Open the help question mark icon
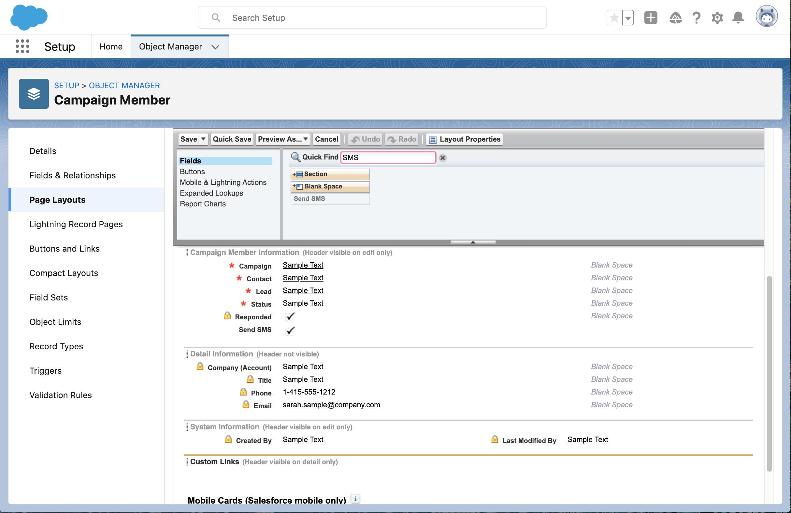Viewport: 791px width, 513px height. [696, 18]
